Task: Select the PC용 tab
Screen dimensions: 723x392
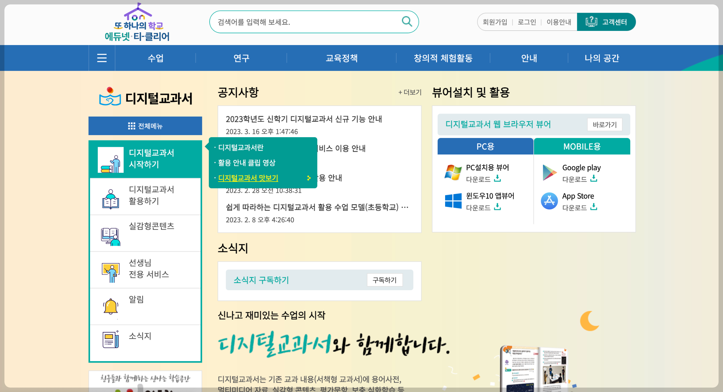Action: point(485,146)
